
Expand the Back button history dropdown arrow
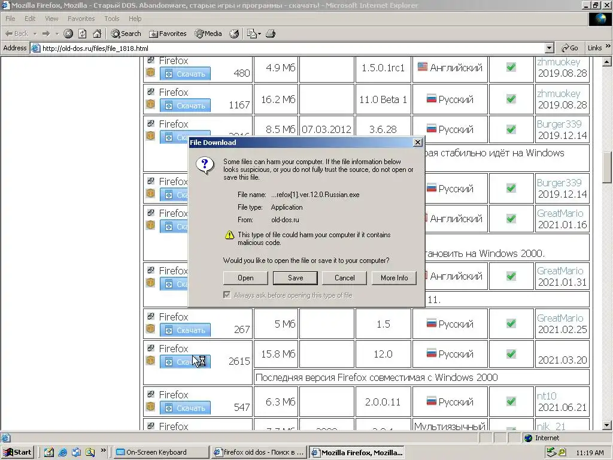35,34
